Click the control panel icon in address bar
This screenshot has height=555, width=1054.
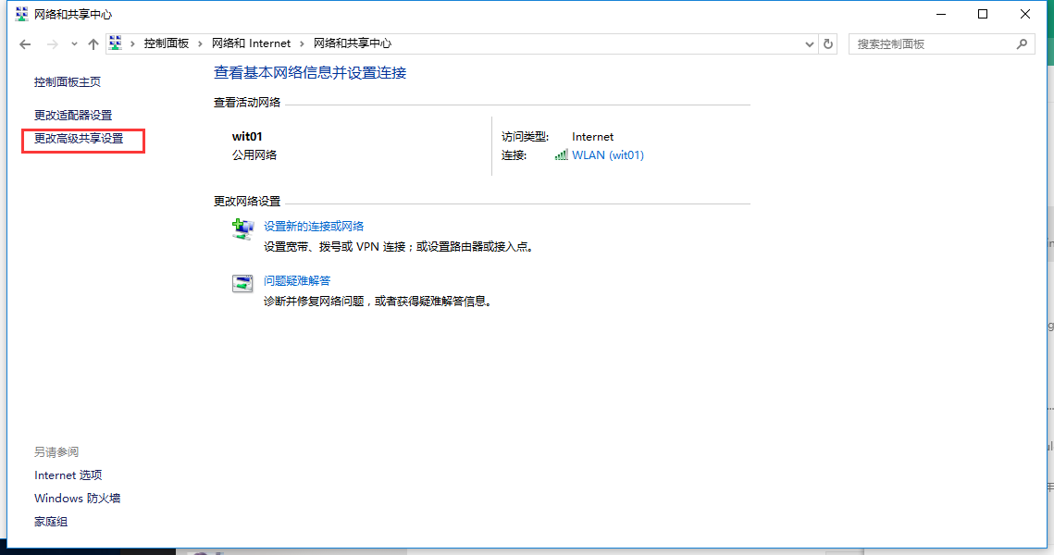pos(116,43)
